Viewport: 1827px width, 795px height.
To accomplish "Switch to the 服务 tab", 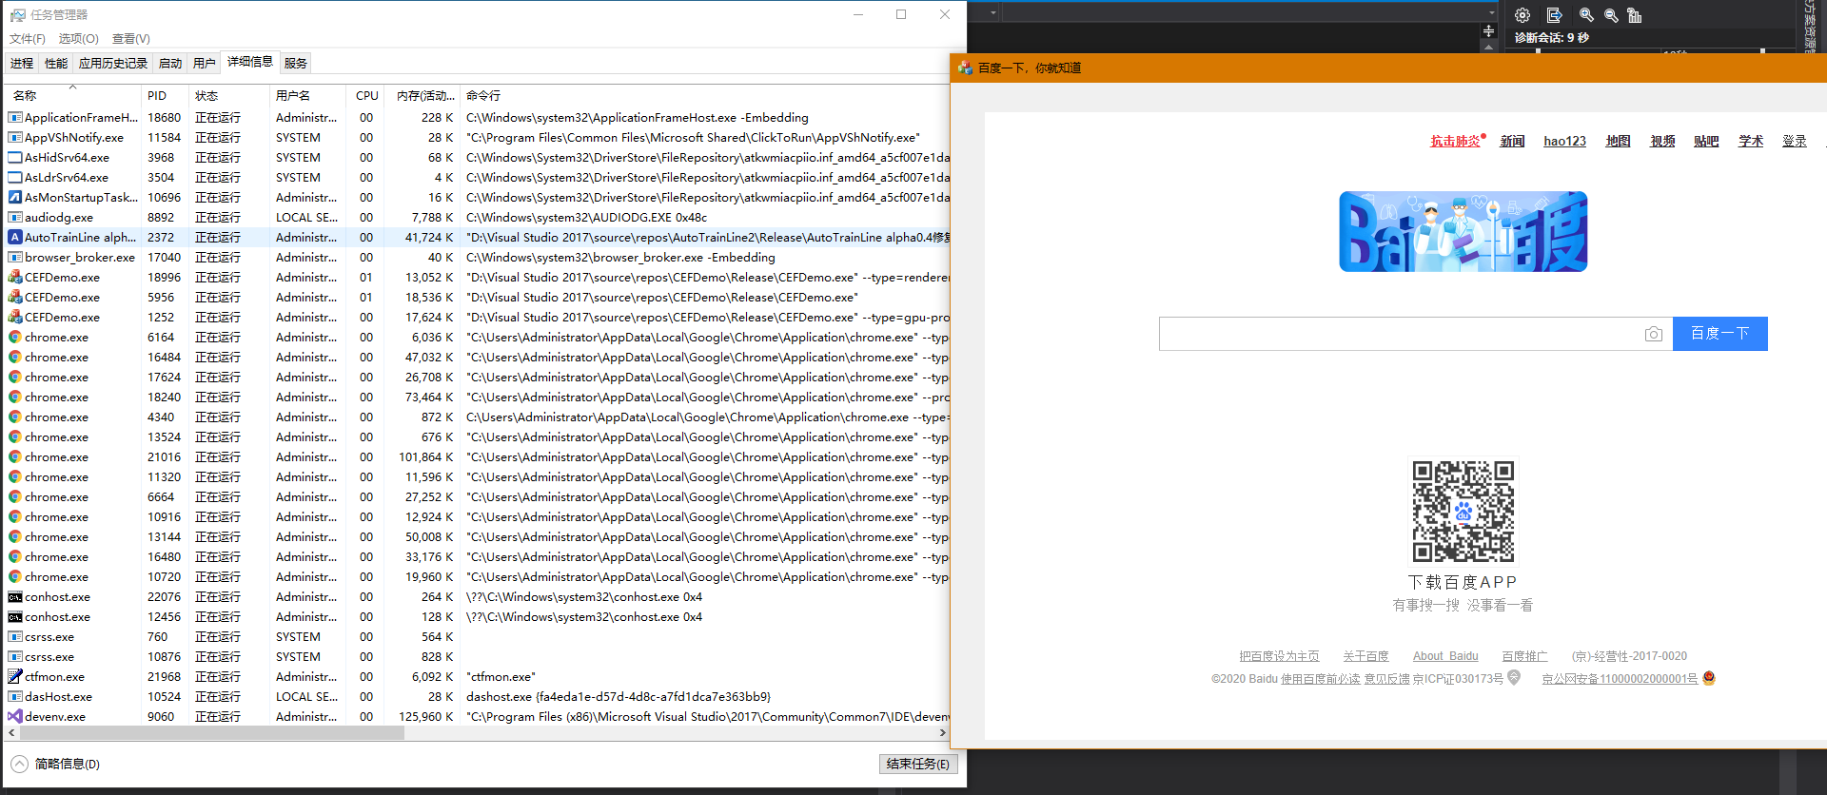I will [296, 63].
